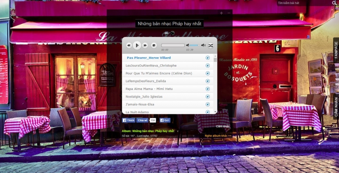
Task: Collapse the player panel with the minus icon
Action: (229, 13)
